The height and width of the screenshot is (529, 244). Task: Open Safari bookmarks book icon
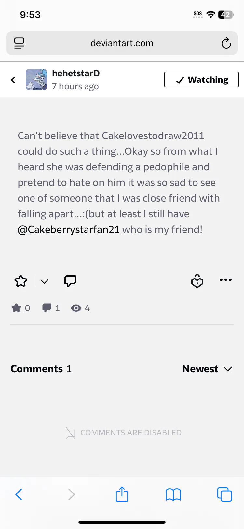173,494
